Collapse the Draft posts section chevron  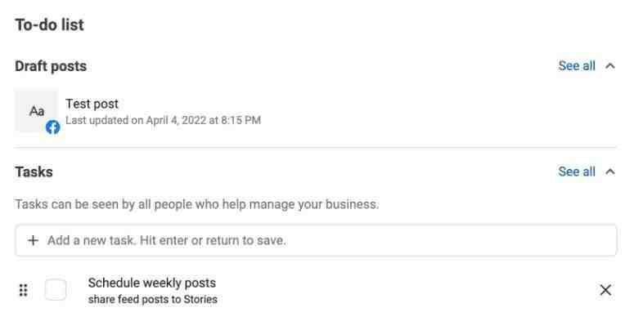pyautogui.click(x=610, y=66)
